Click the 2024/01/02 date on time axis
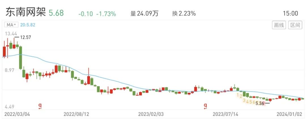The image size is (306, 119). tap(290, 114)
